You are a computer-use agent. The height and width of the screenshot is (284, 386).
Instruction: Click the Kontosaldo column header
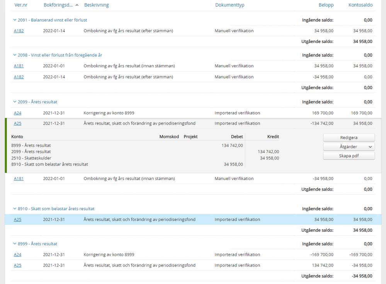click(360, 5)
